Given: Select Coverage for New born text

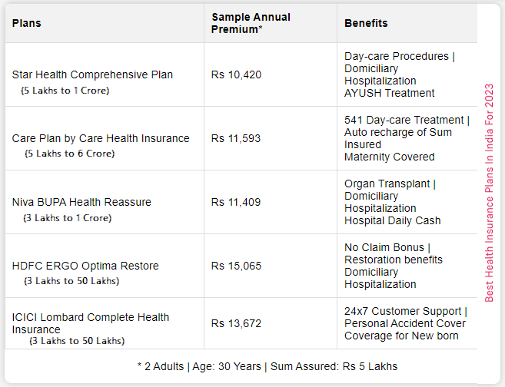Looking at the screenshot, I should point(401,336).
